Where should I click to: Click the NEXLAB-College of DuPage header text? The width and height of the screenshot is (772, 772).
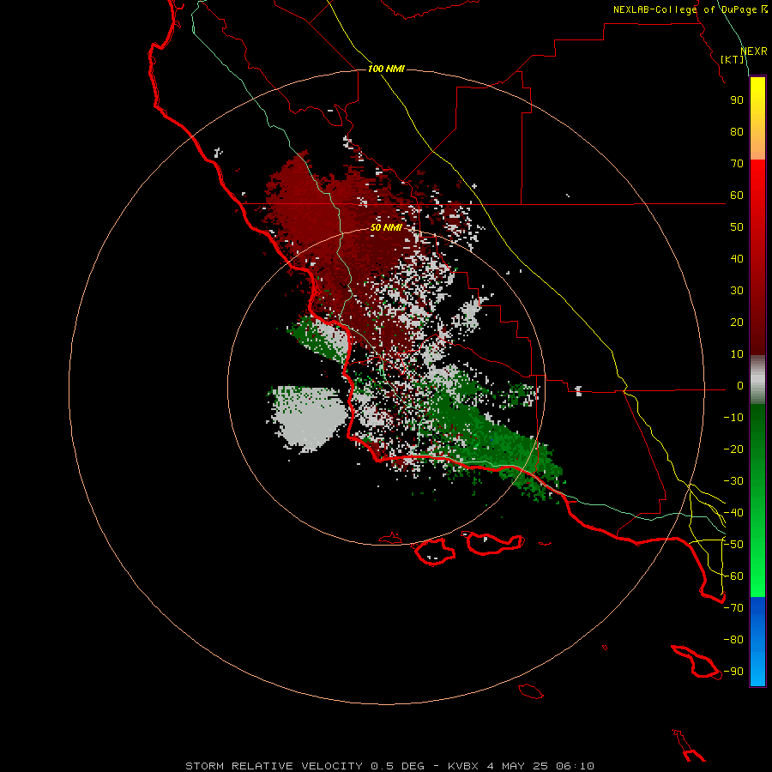click(x=690, y=9)
